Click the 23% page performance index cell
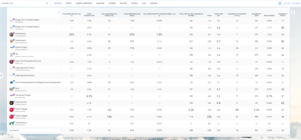This screenshot has height=140, width=301. click(x=132, y=34)
